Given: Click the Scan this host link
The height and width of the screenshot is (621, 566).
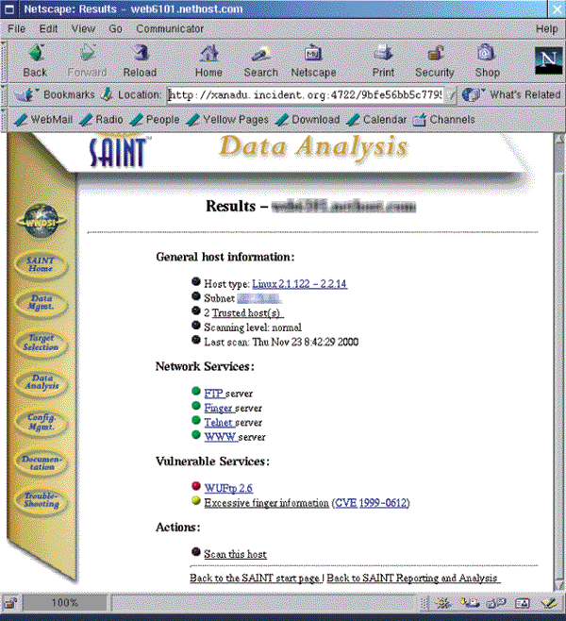Looking at the screenshot, I should pyautogui.click(x=235, y=554).
